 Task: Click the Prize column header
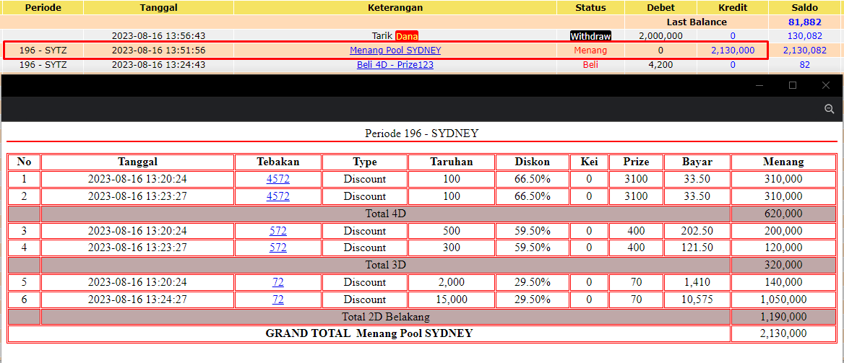click(x=636, y=162)
